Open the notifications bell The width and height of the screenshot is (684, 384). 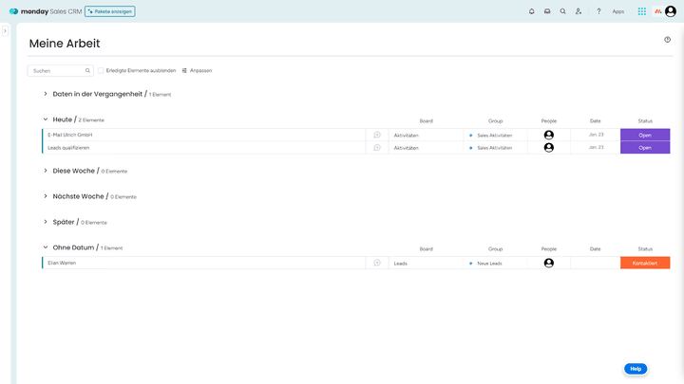pos(532,11)
